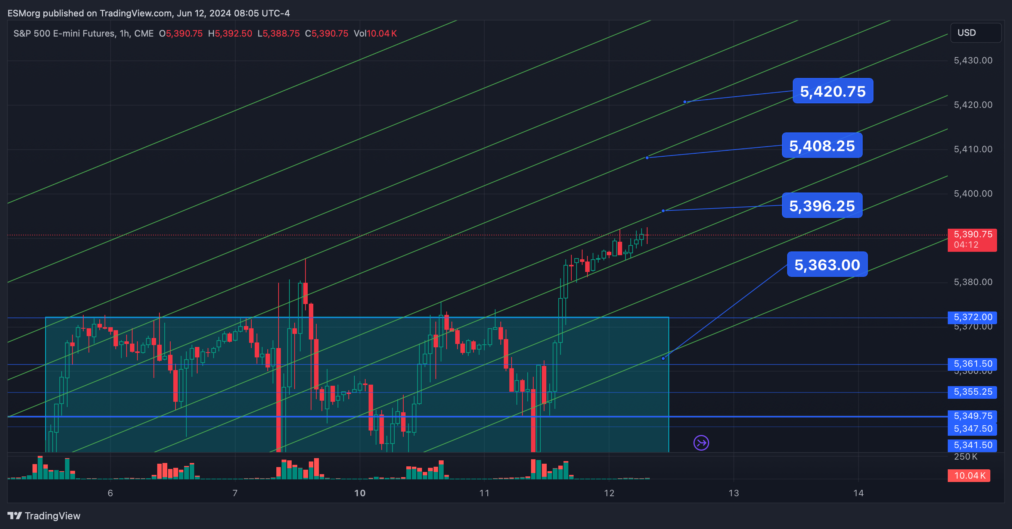
Task: Click the current price tag 5,390.75
Action: pyautogui.click(x=972, y=240)
